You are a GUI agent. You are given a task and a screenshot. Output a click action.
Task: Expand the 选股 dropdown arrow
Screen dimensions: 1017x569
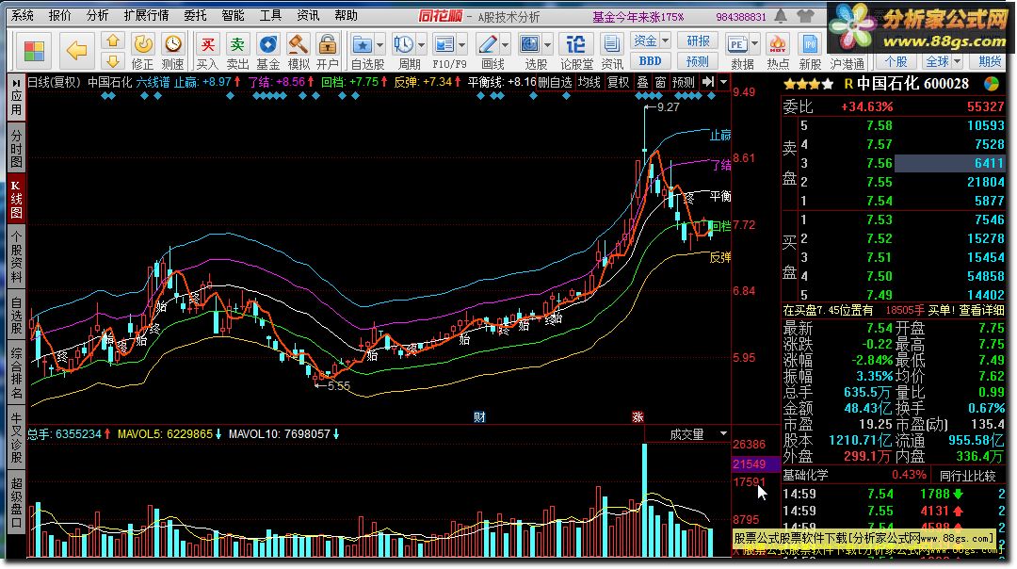(x=547, y=45)
